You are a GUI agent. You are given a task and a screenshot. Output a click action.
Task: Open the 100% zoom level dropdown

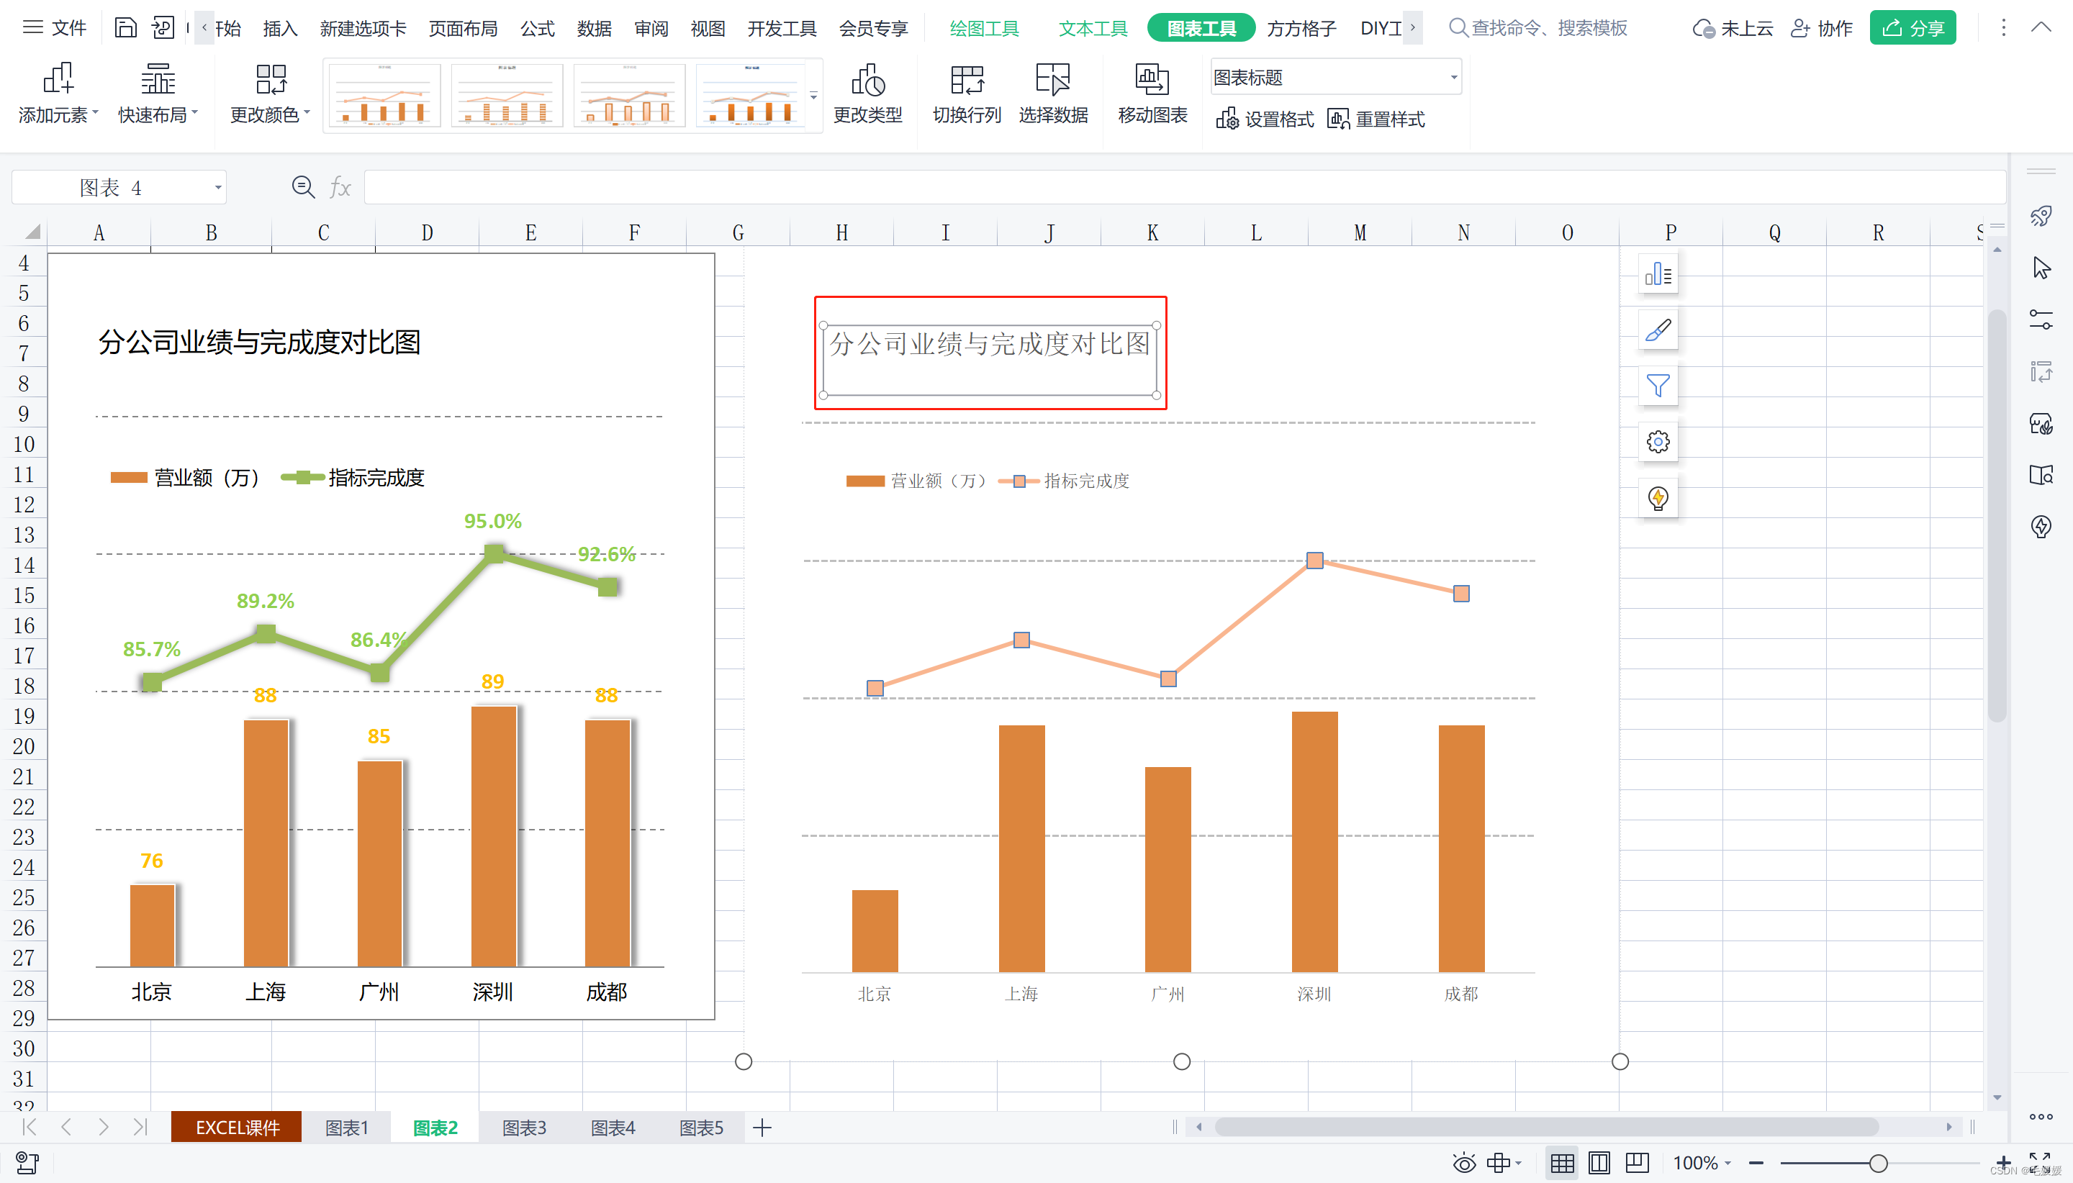tap(1703, 1163)
